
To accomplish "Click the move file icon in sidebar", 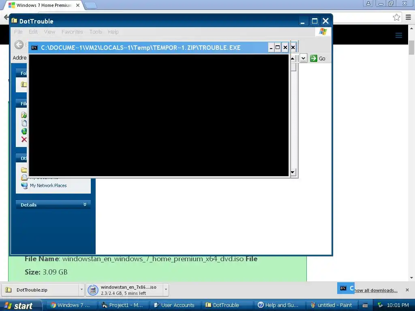I will [24, 115].
